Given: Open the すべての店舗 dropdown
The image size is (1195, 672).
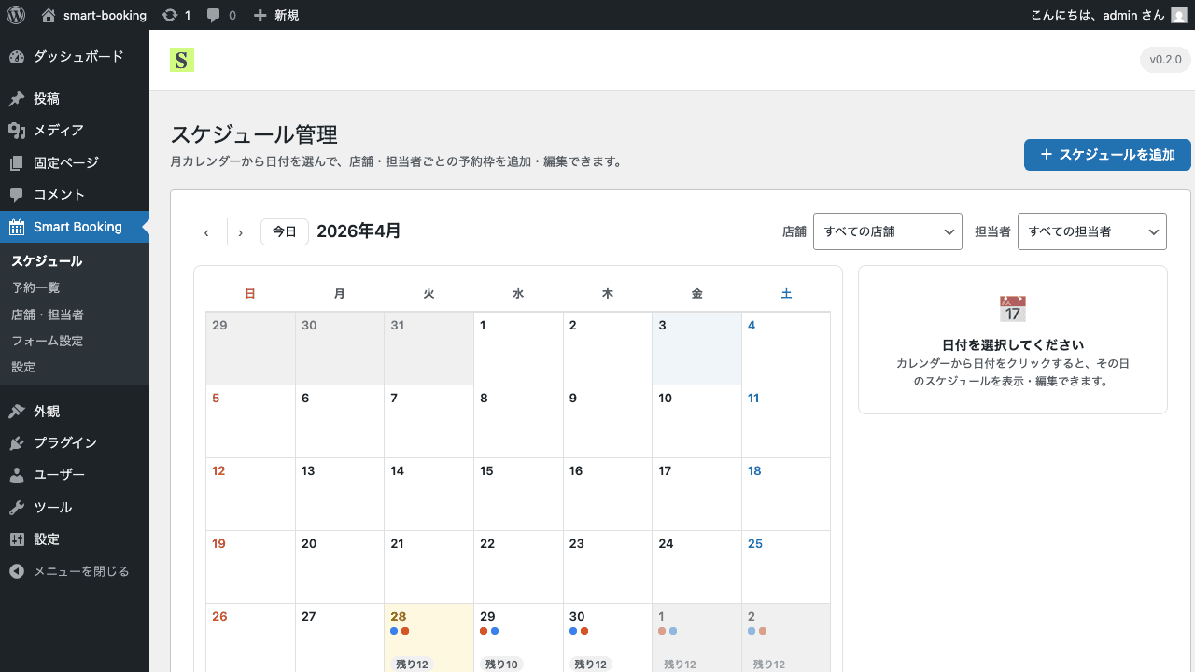Looking at the screenshot, I should [887, 231].
